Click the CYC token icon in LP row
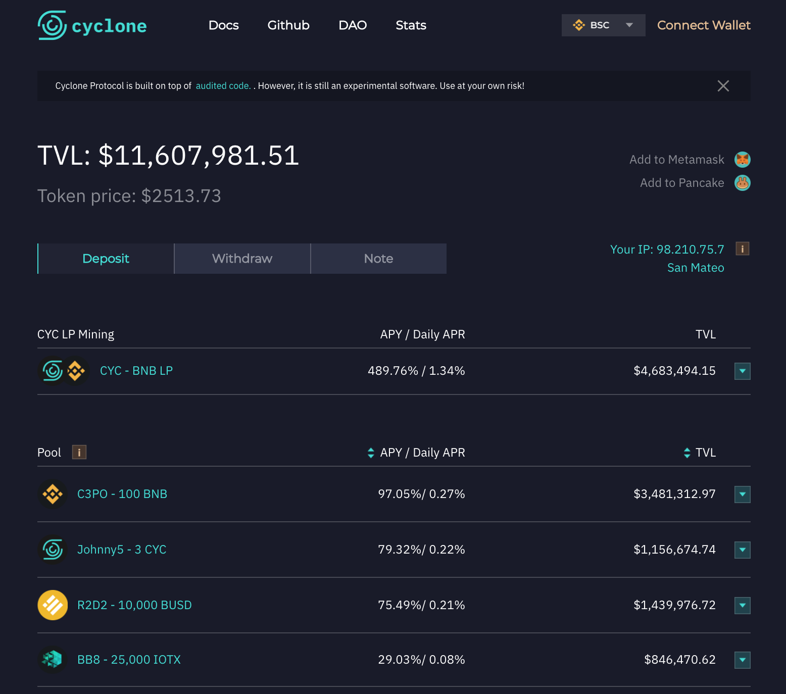786x694 pixels. pos(53,371)
